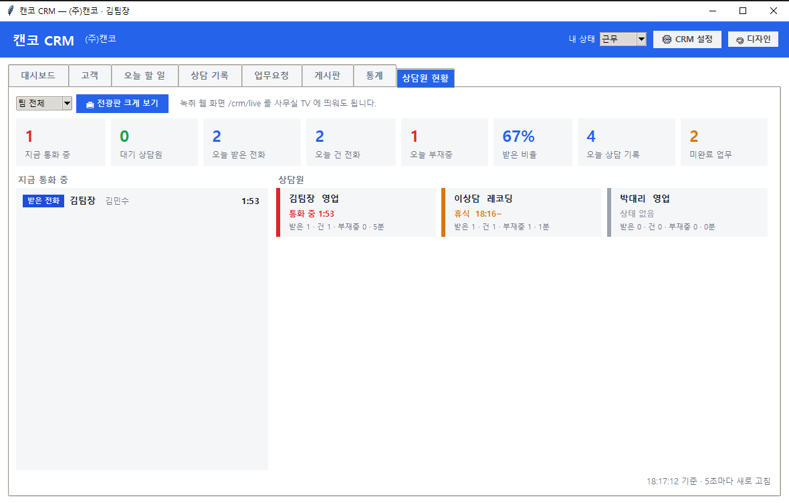This screenshot has width=789, height=503.
Task: Click the gear icon on CRM 설정
Action: click(x=667, y=39)
